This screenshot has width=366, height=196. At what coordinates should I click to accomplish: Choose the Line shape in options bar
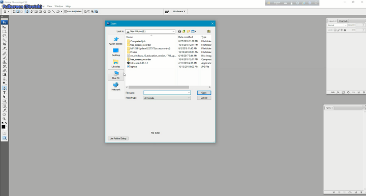pos(53,11)
